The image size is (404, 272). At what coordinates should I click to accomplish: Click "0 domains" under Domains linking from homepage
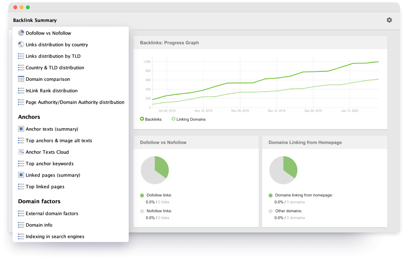pos(296,202)
